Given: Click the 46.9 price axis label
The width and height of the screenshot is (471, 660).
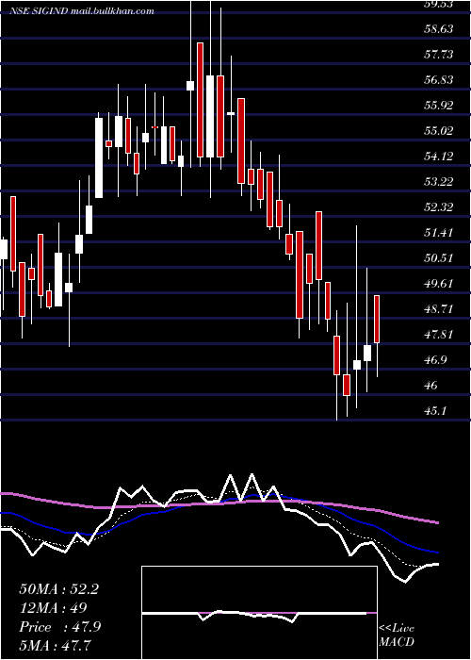Looking at the screenshot, I should click(435, 360).
